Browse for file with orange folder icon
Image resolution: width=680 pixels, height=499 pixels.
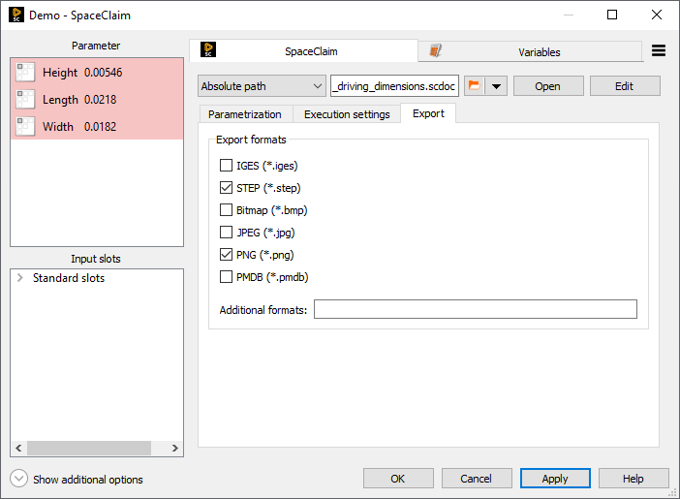475,86
